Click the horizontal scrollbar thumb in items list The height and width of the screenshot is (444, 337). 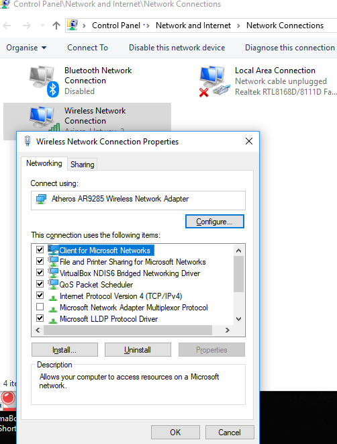tap(128, 330)
